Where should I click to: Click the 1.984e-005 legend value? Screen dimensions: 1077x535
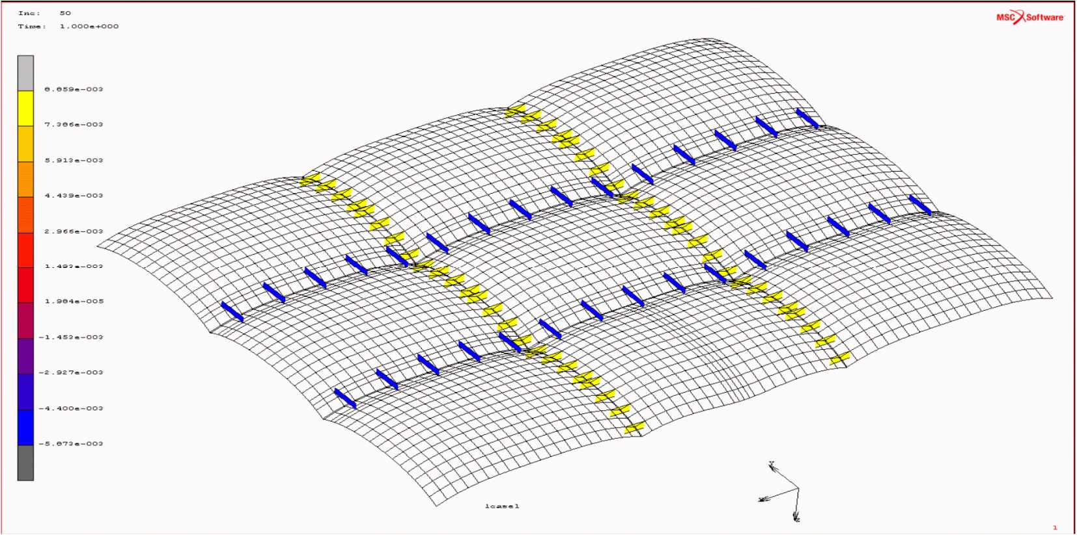point(74,302)
